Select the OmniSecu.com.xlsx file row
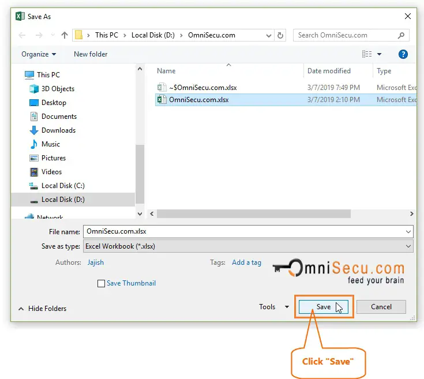 pyautogui.click(x=286, y=99)
